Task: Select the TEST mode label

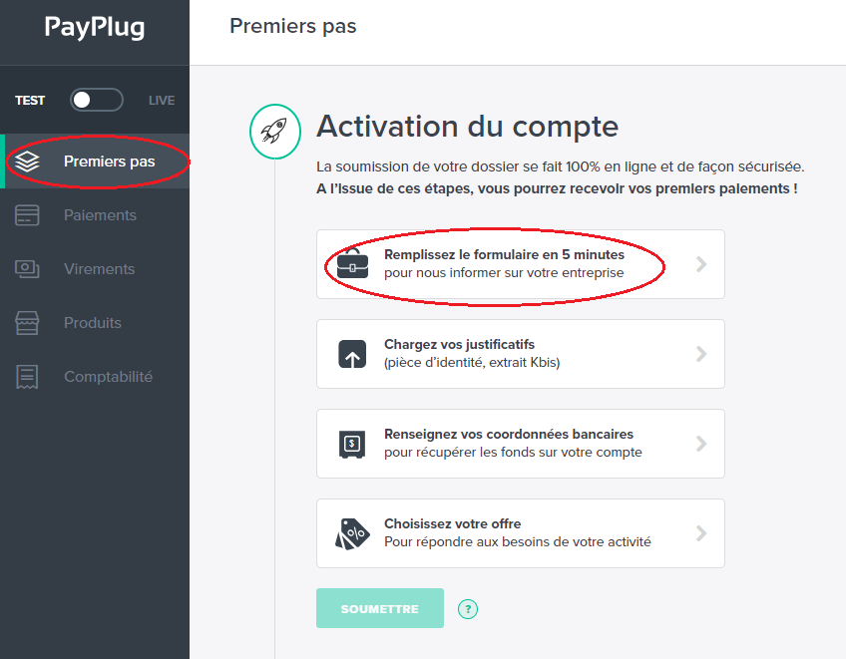Action: [30, 101]
